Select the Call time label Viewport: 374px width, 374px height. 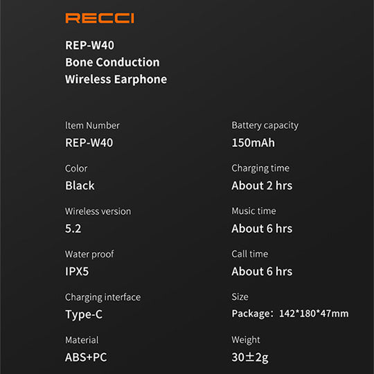(250, 254)
